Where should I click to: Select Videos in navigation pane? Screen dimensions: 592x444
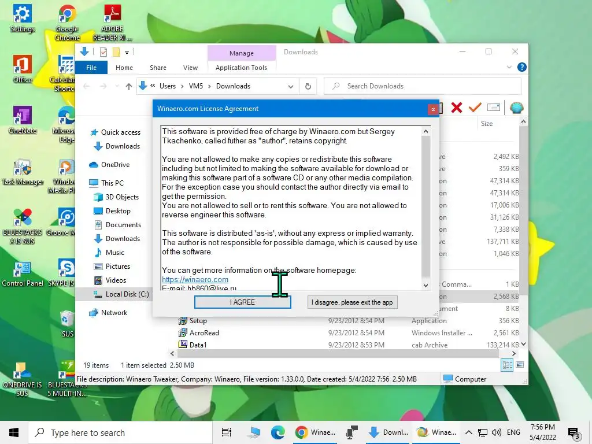[x=116, y=280]
